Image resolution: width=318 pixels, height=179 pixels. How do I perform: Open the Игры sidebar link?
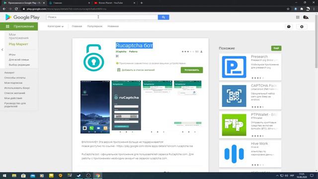[12, 55]
